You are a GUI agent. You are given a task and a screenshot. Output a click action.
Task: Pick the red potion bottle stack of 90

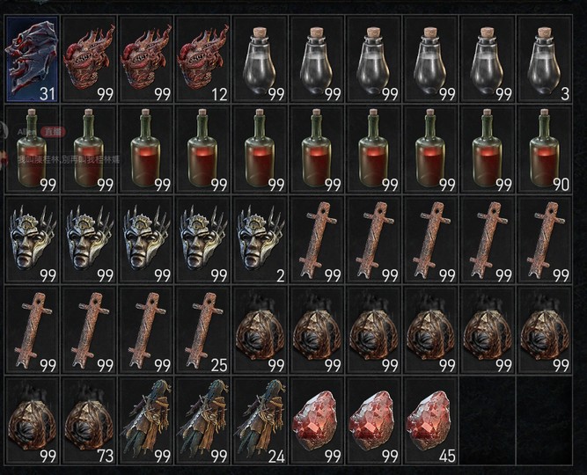545,150
